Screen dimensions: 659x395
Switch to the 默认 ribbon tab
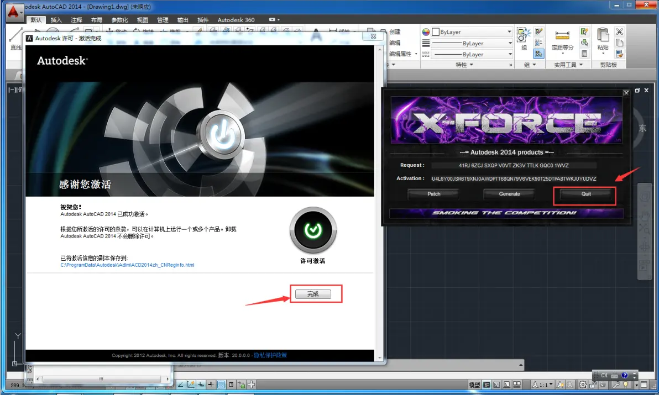(x=36, y=20)
